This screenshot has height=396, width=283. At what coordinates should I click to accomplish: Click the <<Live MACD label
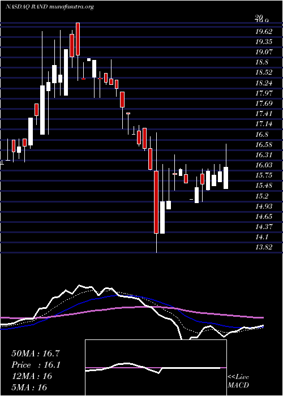click(x=238, y=381)
